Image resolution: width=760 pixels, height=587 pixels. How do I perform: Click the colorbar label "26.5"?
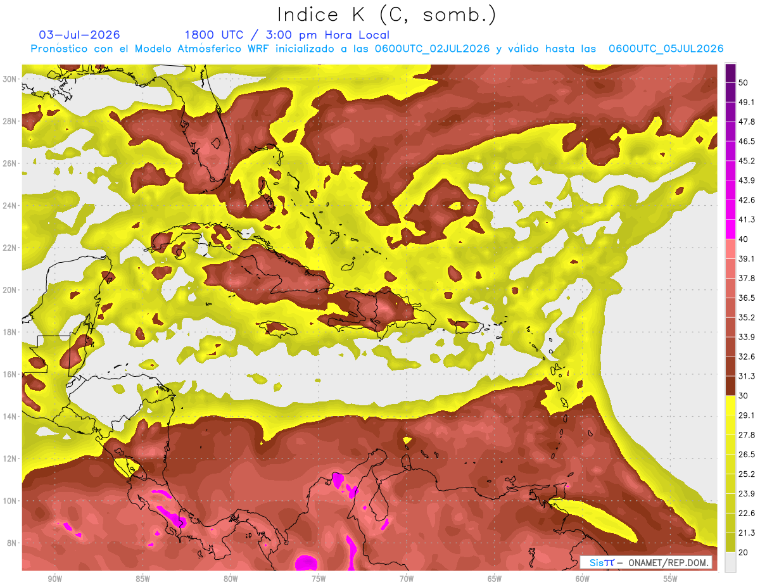(x=747, y=454)
